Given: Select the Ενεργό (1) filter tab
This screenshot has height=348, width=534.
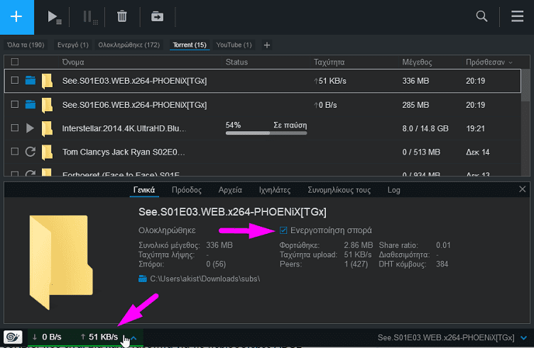Looking at the screenshot, I should click(73, 45).
